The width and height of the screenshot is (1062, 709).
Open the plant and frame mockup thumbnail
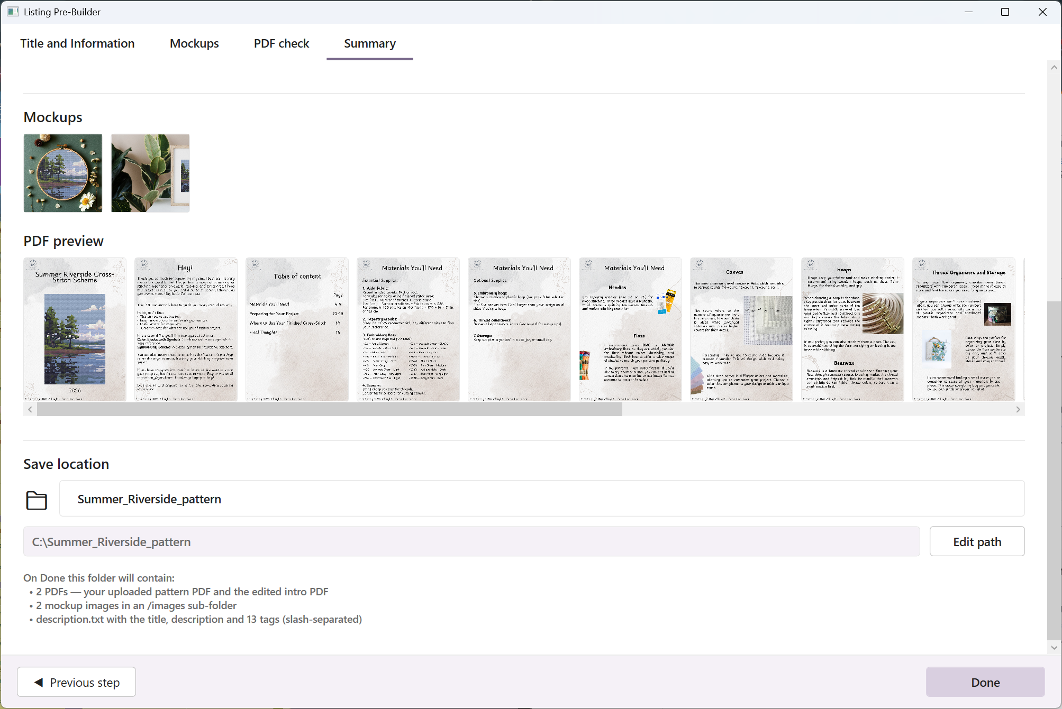[150, 173]
